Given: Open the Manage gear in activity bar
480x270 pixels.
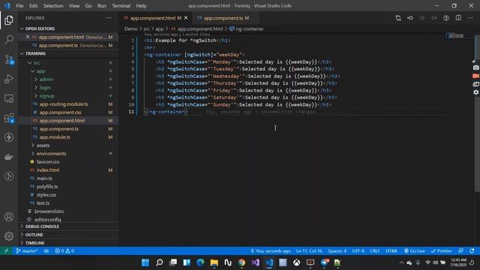Looking at the screenshot, I should pyautogui.click(x=9, y=236).
